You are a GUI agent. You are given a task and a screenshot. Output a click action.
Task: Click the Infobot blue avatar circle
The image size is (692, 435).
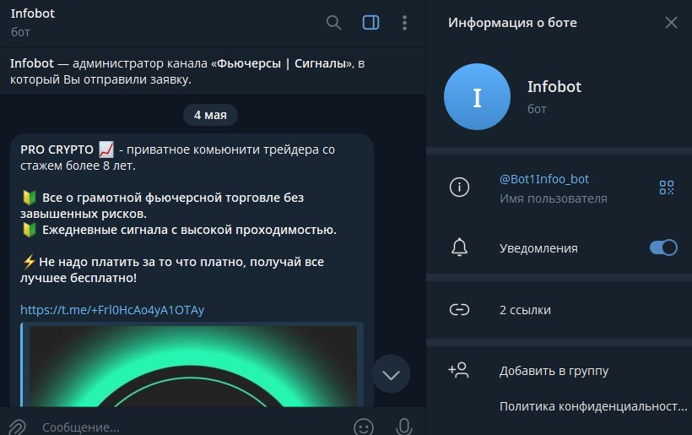pos(477,97)
